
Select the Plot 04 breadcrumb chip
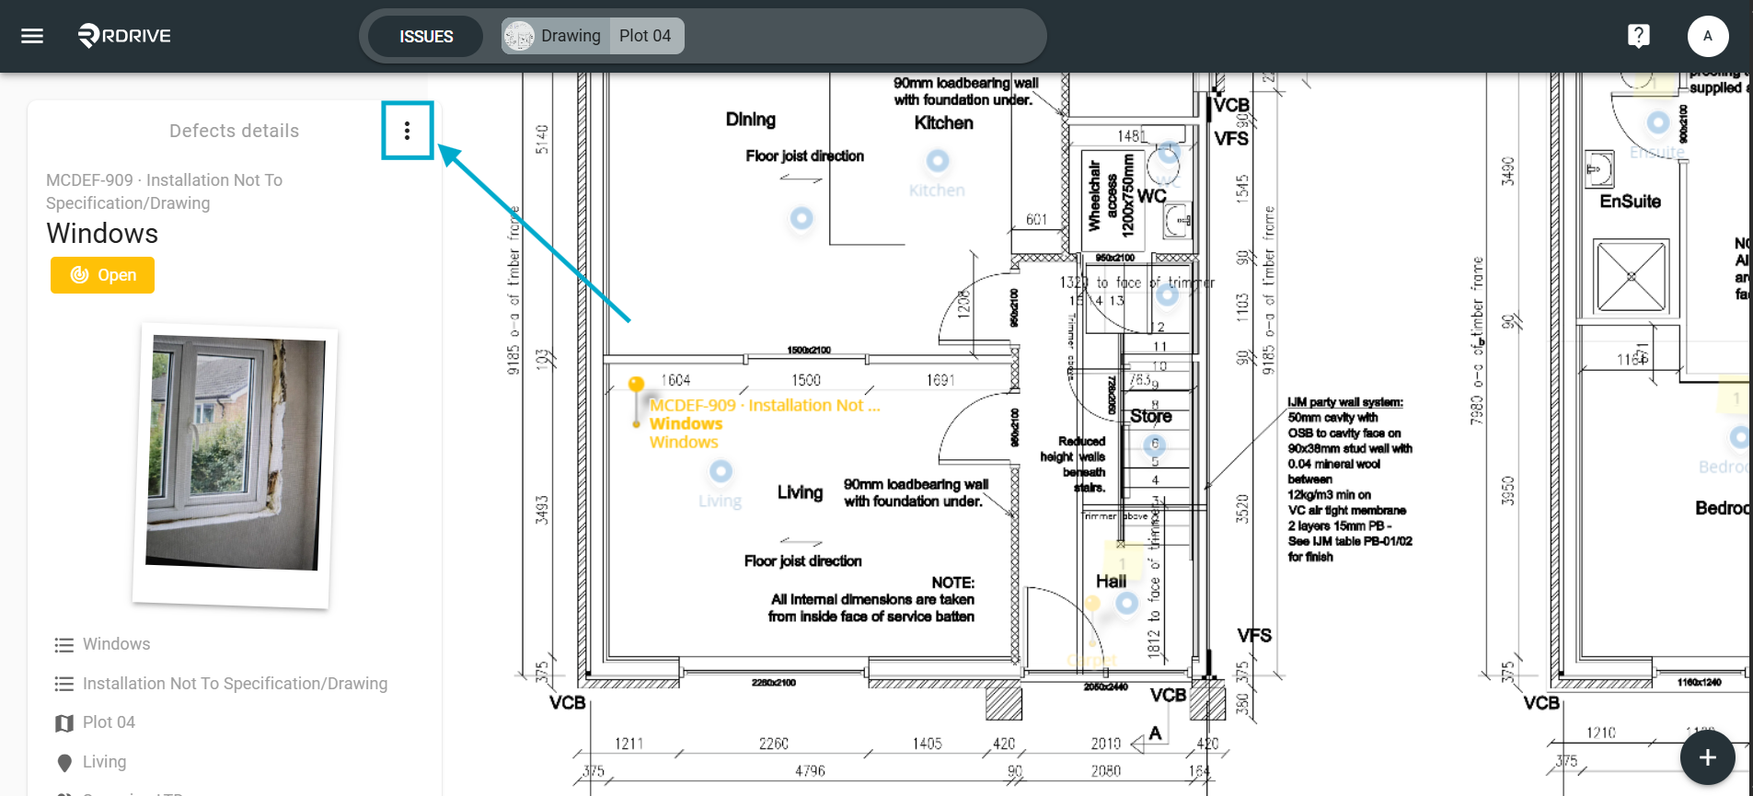pyautogui.click(x=646, y=36)
